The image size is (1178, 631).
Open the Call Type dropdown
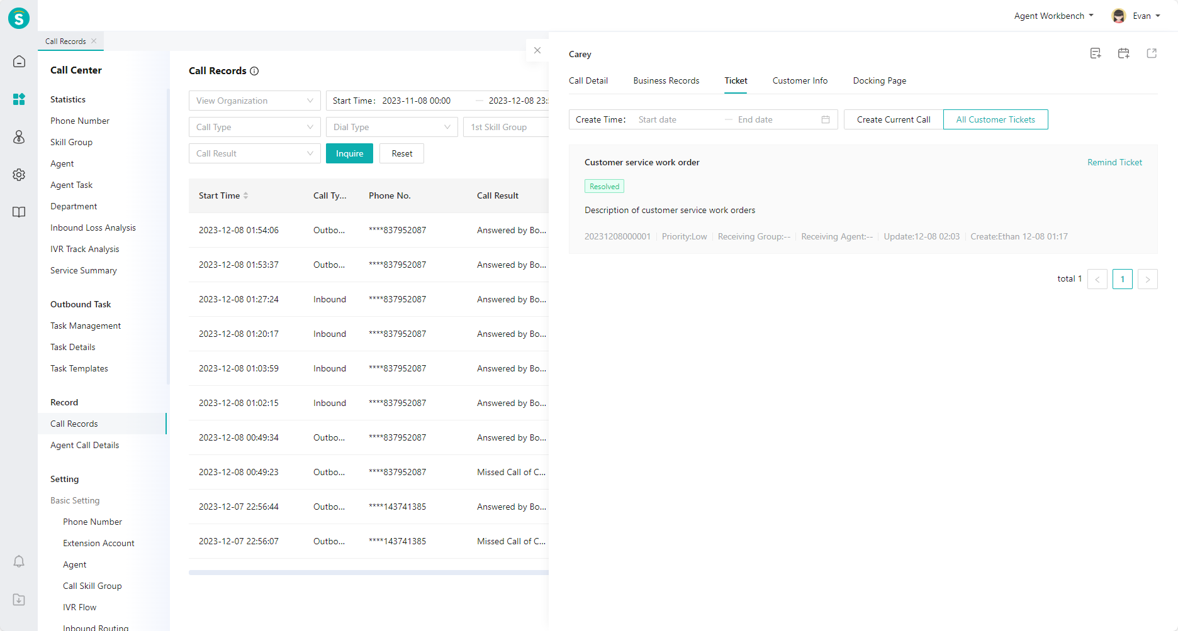coord(255,127)
